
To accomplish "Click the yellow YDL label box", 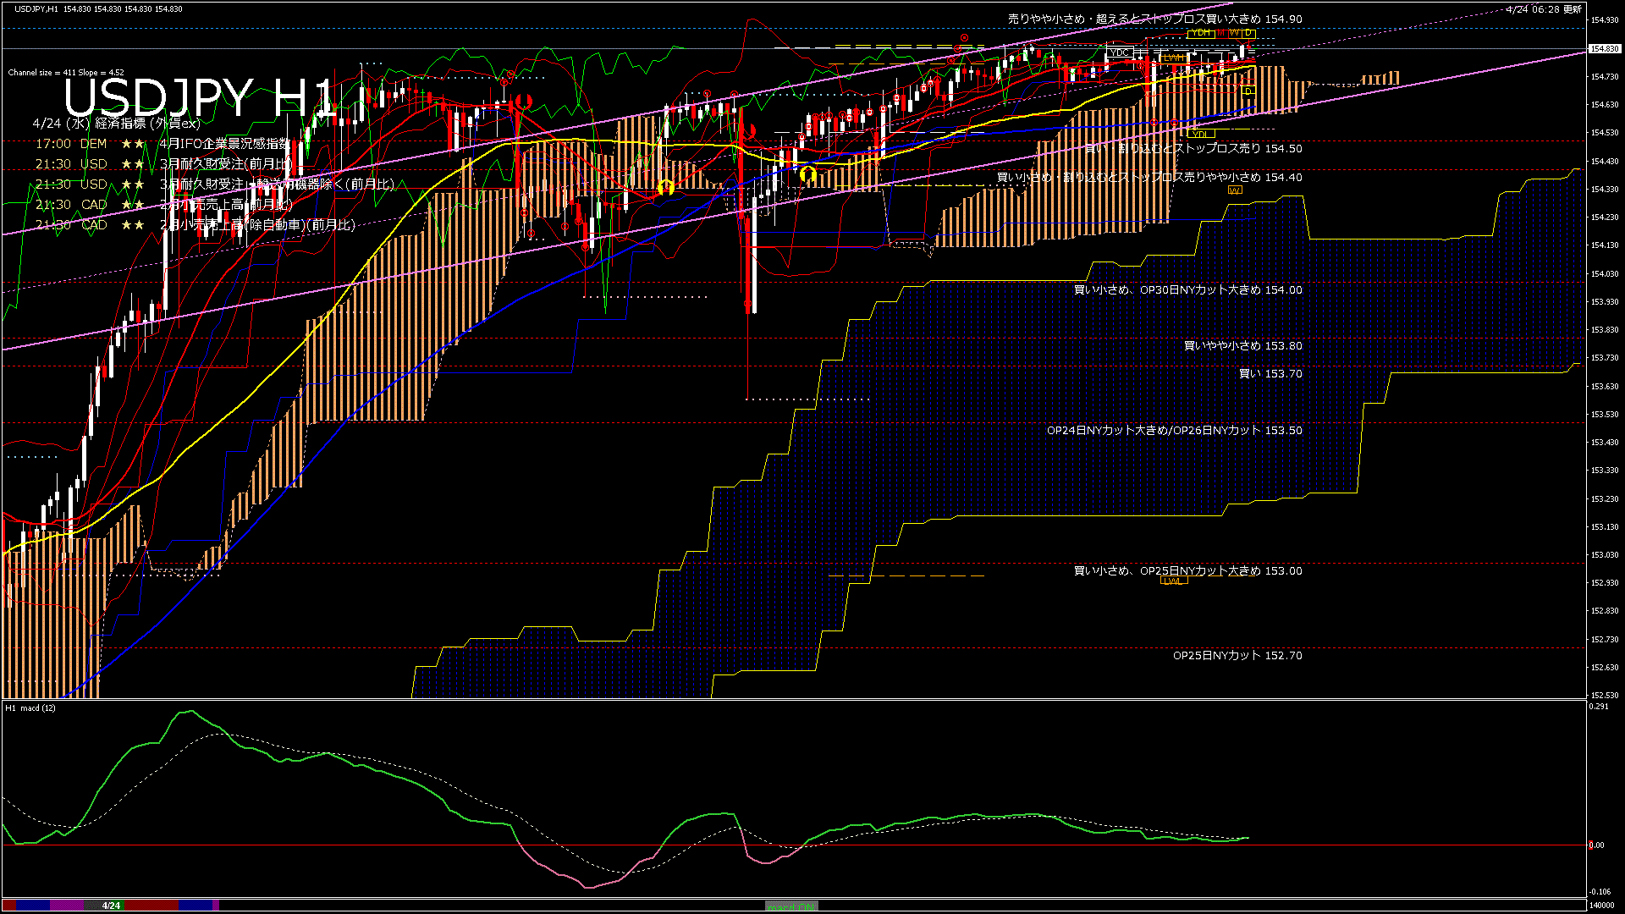I will (1200, 134).
